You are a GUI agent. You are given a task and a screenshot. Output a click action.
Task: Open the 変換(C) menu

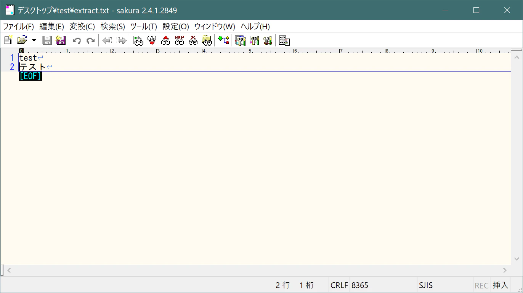point(82,27)
